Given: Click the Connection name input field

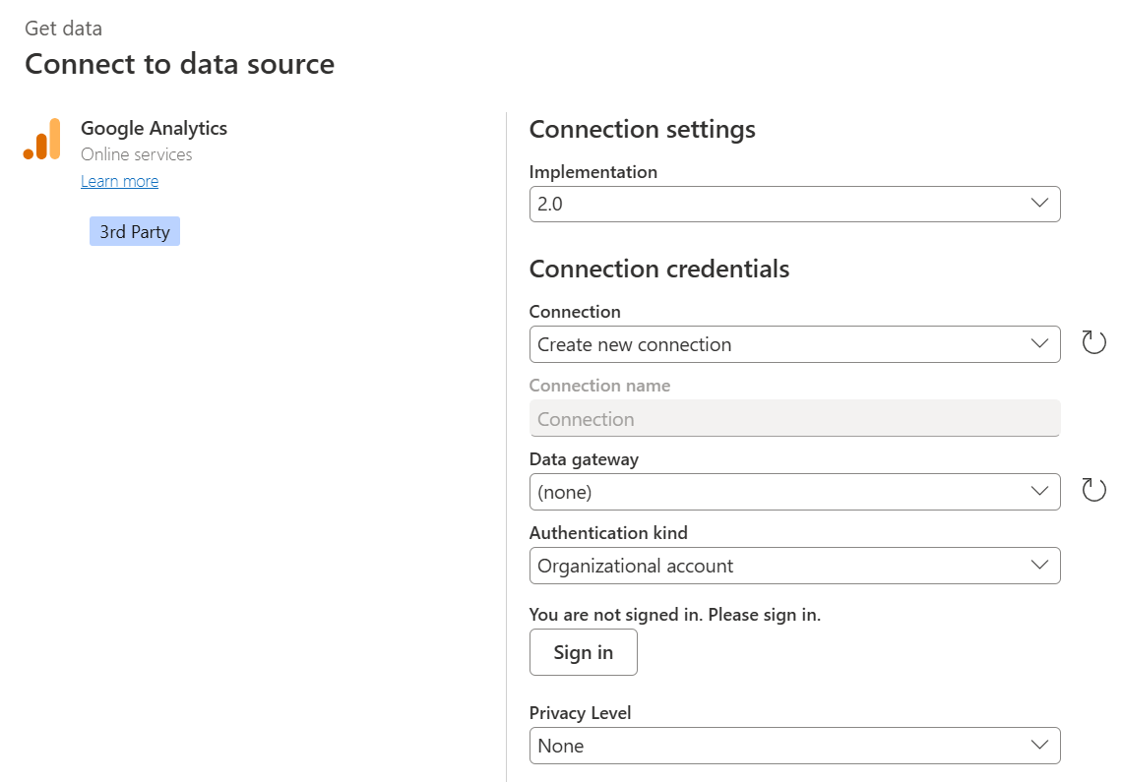Looking at the screenshot, I should tap(794, 418).
